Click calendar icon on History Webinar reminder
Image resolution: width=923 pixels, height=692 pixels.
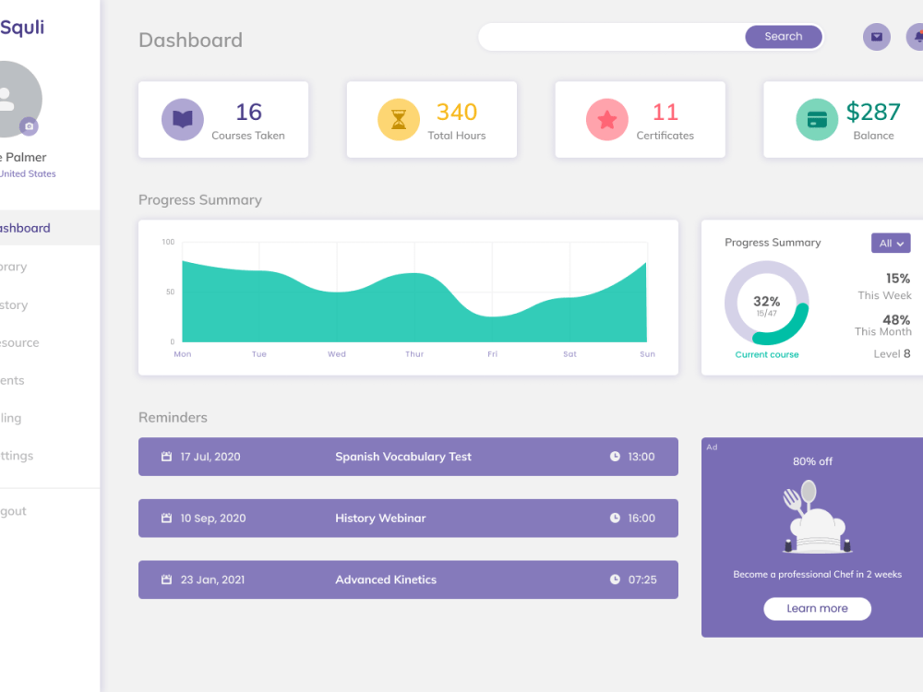[166, 518]
